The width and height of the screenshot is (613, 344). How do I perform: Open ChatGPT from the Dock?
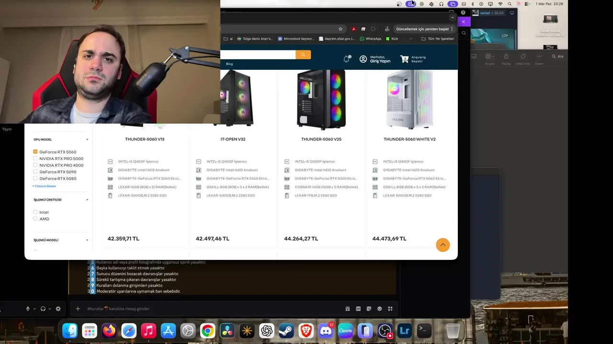(x=267, y=331)
